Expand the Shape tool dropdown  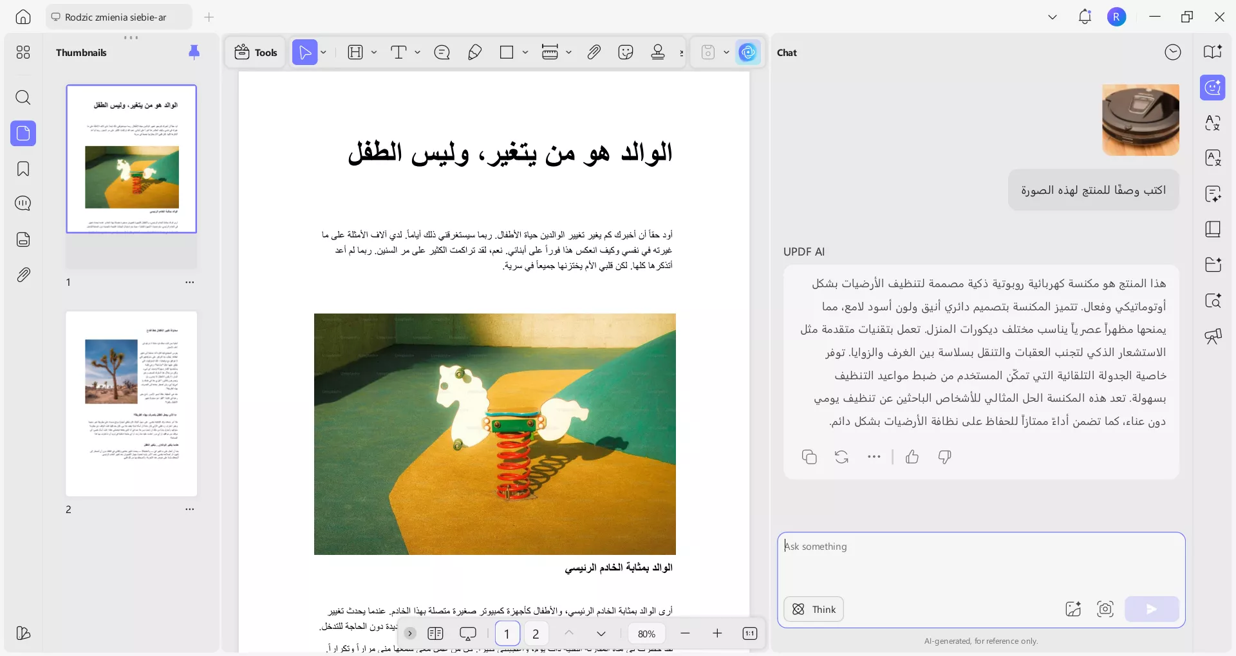pyautogui.click(x=526, y=52)
